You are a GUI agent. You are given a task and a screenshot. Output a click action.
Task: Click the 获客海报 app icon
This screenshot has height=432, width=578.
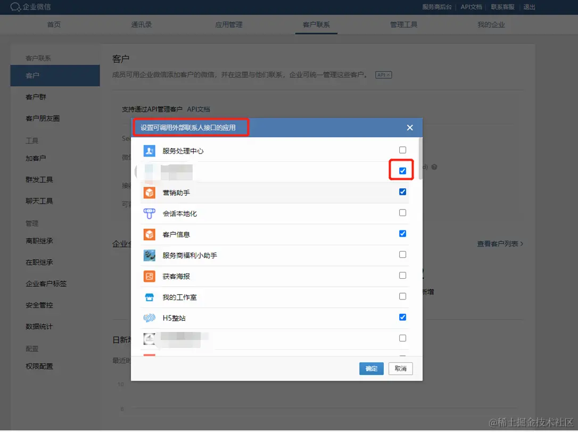(x=150, y=276)
